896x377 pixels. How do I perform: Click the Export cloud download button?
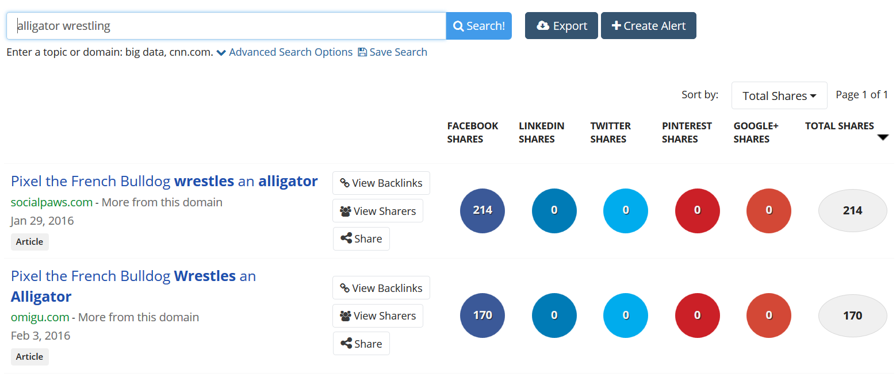561,26
